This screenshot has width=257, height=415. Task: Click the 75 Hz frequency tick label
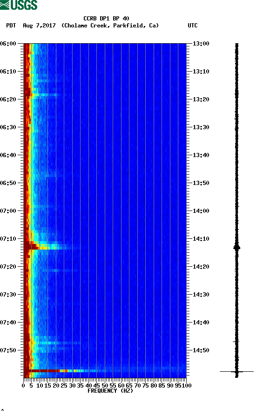pyautogui.click(x=145, y=386)
